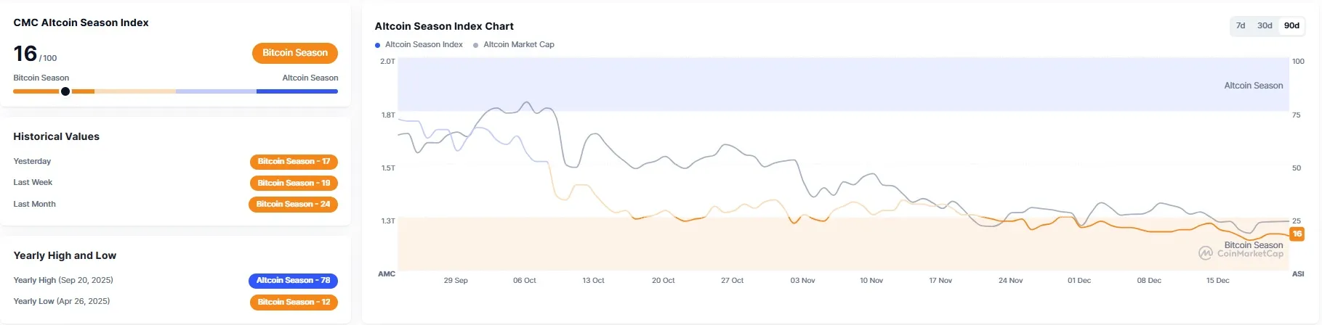Click the 01 Dec date on chart axis
The height and width of the screenshot is (325, 1322).
(1079, 281)
